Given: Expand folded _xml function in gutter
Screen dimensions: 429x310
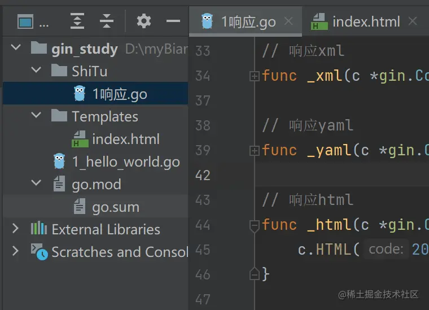Looking at the screenshot, I should tap(254, 76).
